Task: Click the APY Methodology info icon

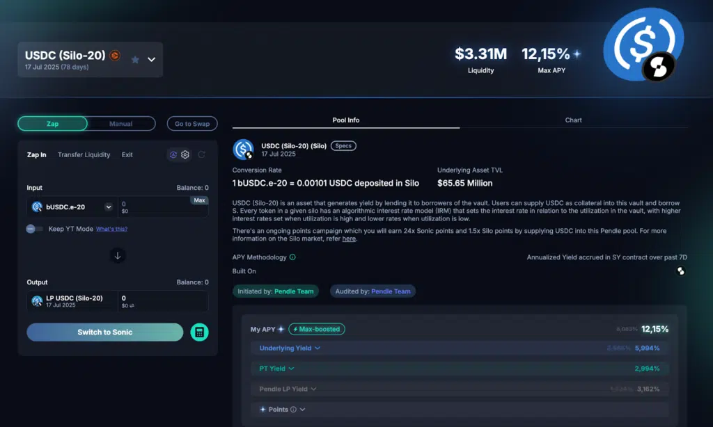Action: pos(292,257)
